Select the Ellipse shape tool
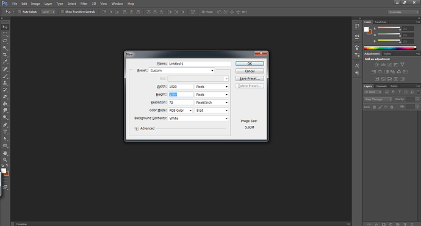The image size is (421, 226). coord(5,145)
